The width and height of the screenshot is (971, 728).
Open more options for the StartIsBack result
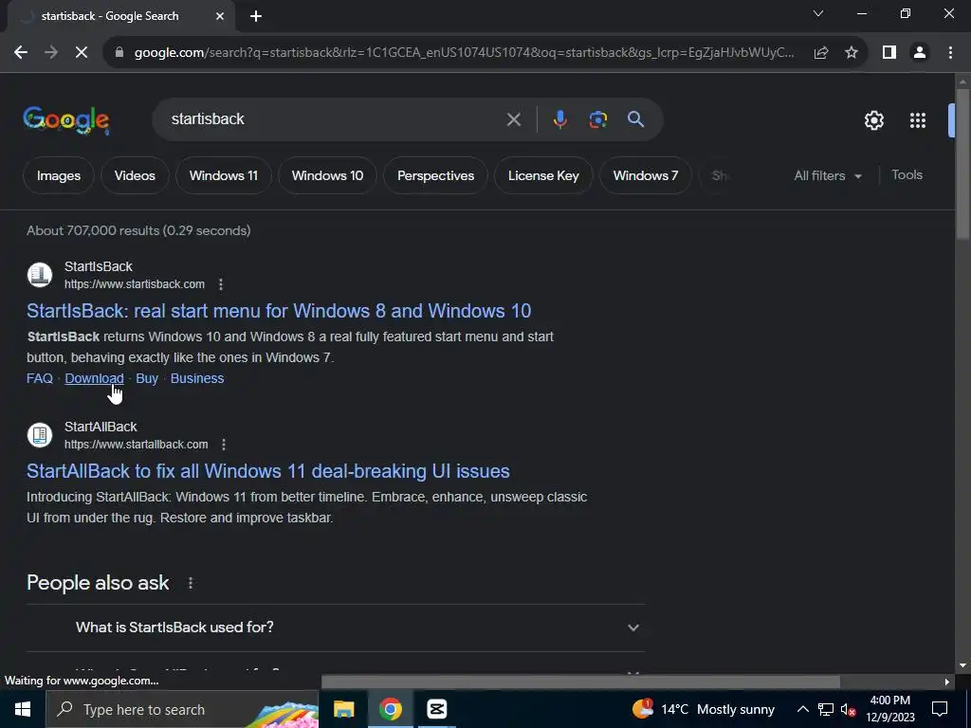tap(221, 284)
